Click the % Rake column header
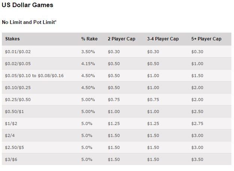234x171 pixels. [x=89, y=39]
